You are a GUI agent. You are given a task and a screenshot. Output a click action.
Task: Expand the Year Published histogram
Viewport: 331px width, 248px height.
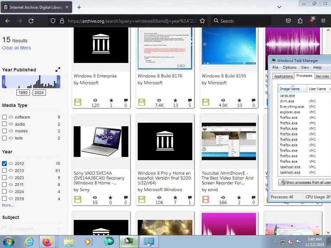(x=58, y=69)
